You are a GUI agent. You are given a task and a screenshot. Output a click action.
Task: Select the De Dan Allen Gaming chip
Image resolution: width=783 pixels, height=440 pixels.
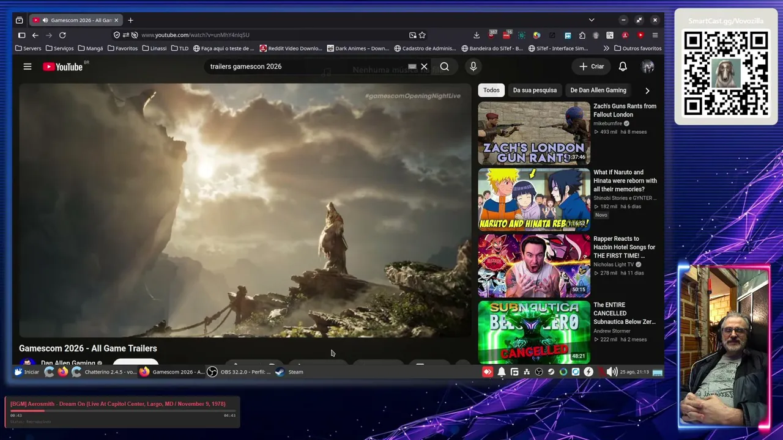598,90
